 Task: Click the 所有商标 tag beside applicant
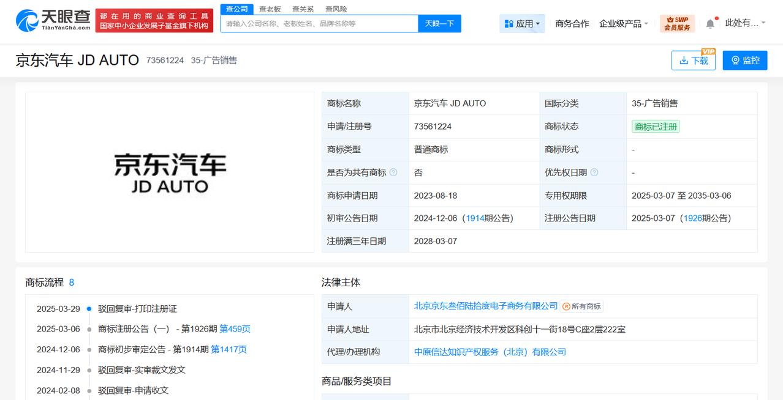click(x=581, y=306)
